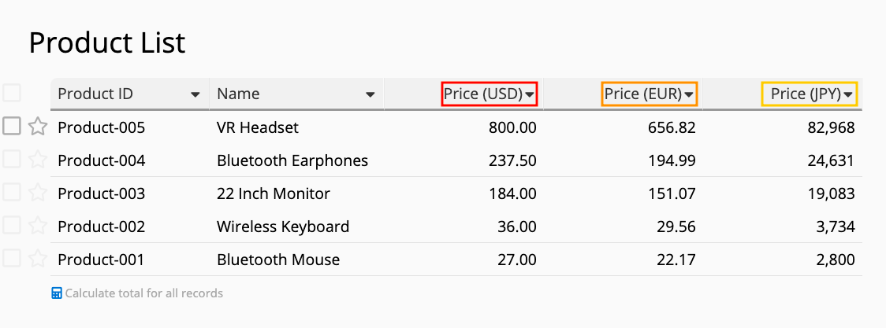
Task: Check the box for Product-003 row
Action: [12, 193]
